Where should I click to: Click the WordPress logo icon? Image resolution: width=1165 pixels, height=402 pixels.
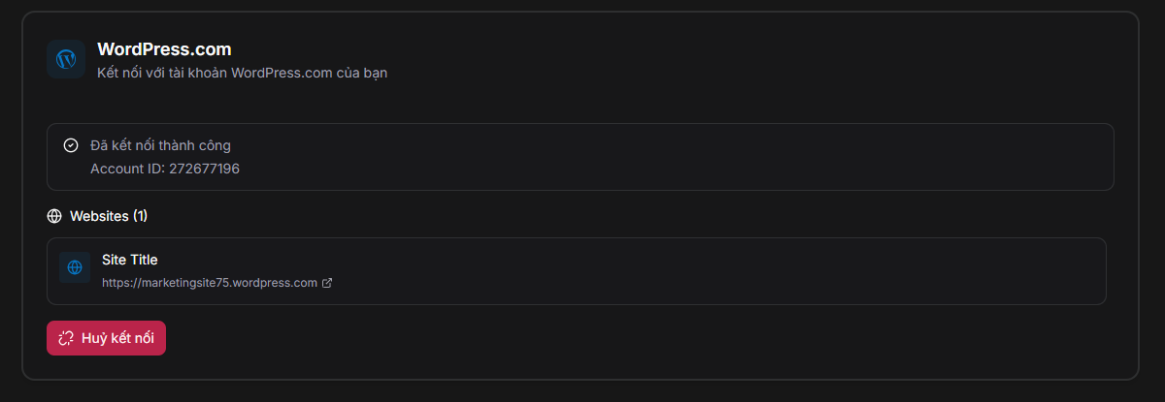coord(66,59)
